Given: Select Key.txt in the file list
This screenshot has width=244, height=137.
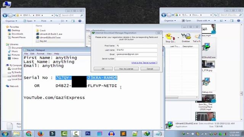Looking at the screenshot, I should (42, 41).
